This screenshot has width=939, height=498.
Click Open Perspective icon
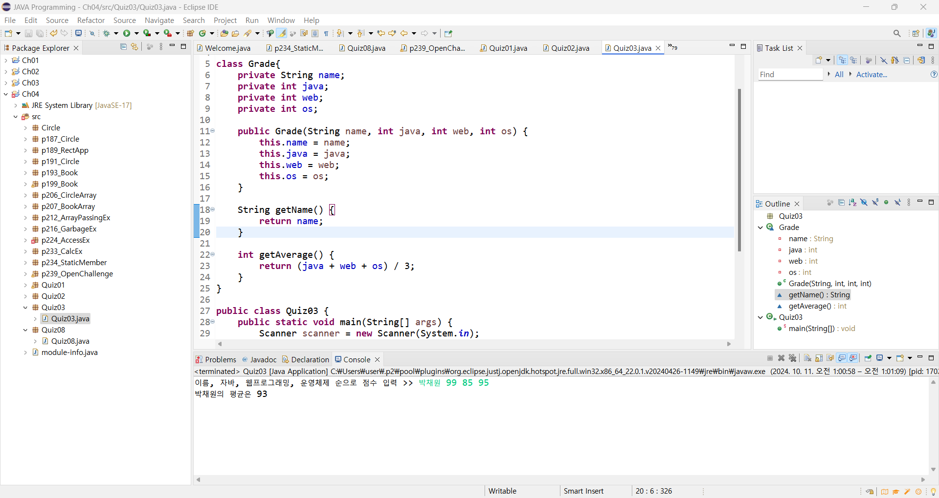pyautogui.click(x=916, y=33)
